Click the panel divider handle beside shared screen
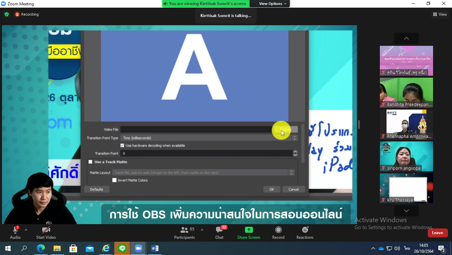Image resolution: width=452 pixels, height=255 pixels. pos(359,125)
